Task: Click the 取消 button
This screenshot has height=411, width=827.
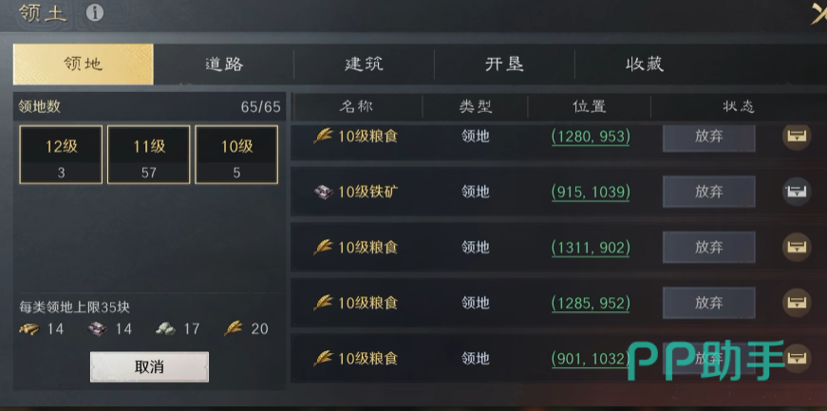Action: (x=149, y=366)
